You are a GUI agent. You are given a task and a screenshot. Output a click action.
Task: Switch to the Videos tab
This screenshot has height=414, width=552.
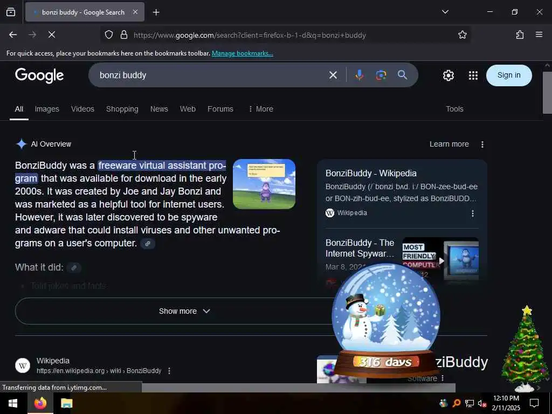click(x=82, y=109)
